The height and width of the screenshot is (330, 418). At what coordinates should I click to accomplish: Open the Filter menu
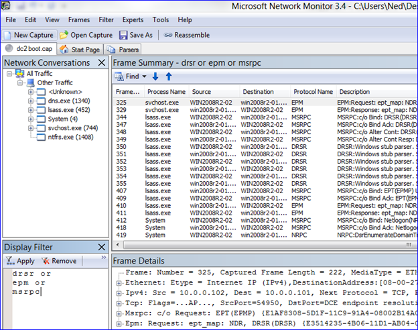click(x=106, y=19)
